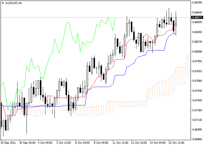Select the 0.68640 price scale label
204x146 pixels.
tap(197, 13)
